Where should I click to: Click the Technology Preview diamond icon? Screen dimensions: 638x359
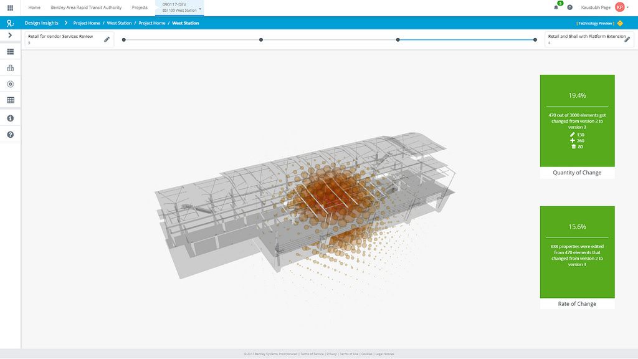pyautogui.click(x=619, y=22)
